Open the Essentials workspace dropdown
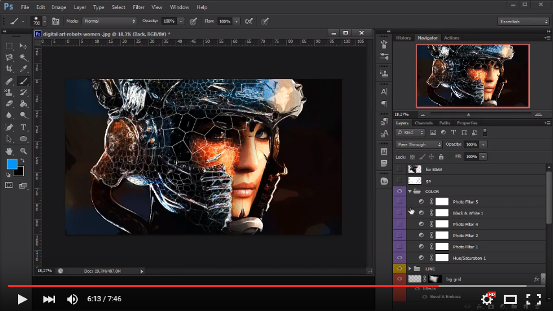Viewport: 553px width, 311px height. click(524, 21)
